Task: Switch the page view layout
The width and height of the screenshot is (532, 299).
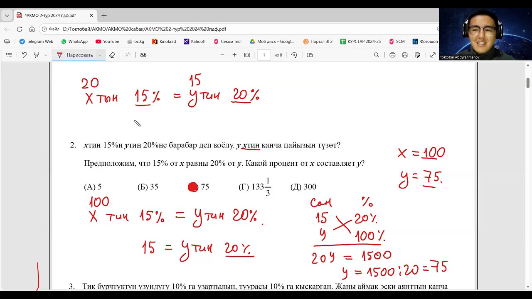Action: [x=310, y=55]
